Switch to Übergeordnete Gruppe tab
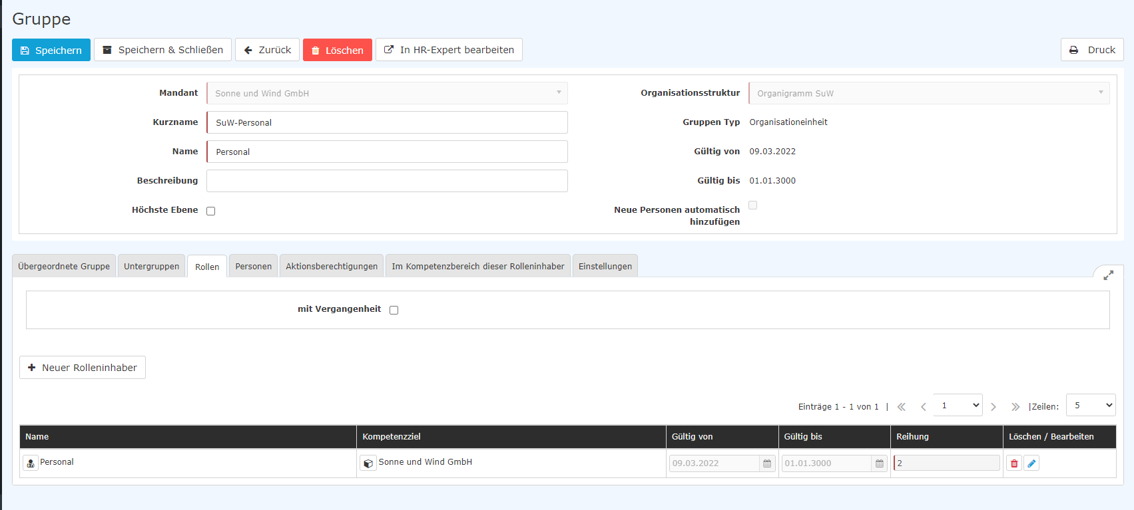The image size is (1134, 510). coord(64,266)
